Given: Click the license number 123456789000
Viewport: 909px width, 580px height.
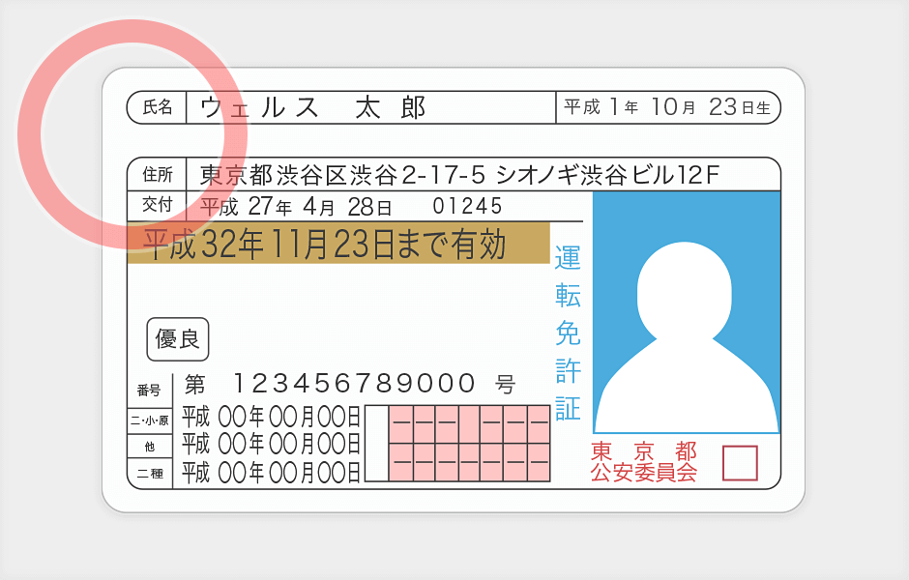Looking at the screenshot, I should 354,385.
